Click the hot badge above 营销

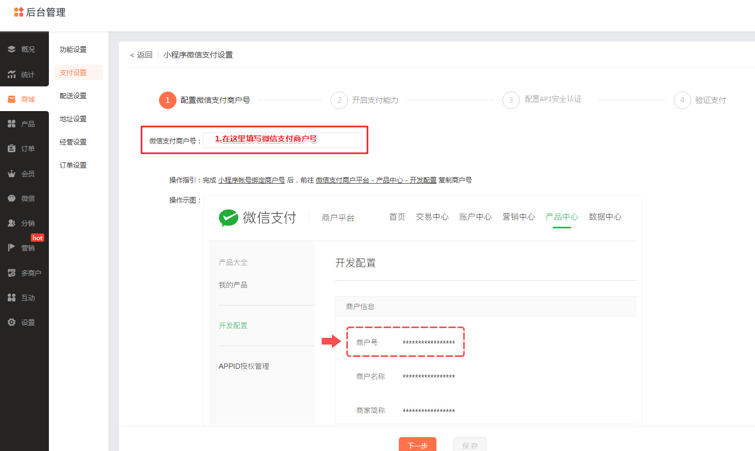click(38, 238)
